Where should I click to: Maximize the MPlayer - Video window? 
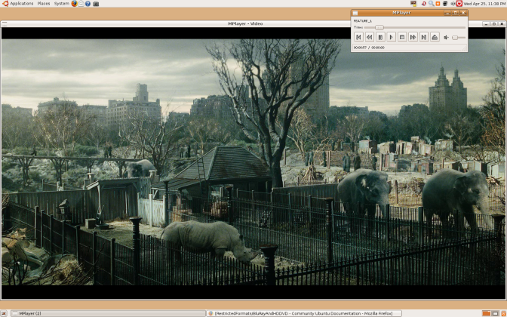[494, 24]
